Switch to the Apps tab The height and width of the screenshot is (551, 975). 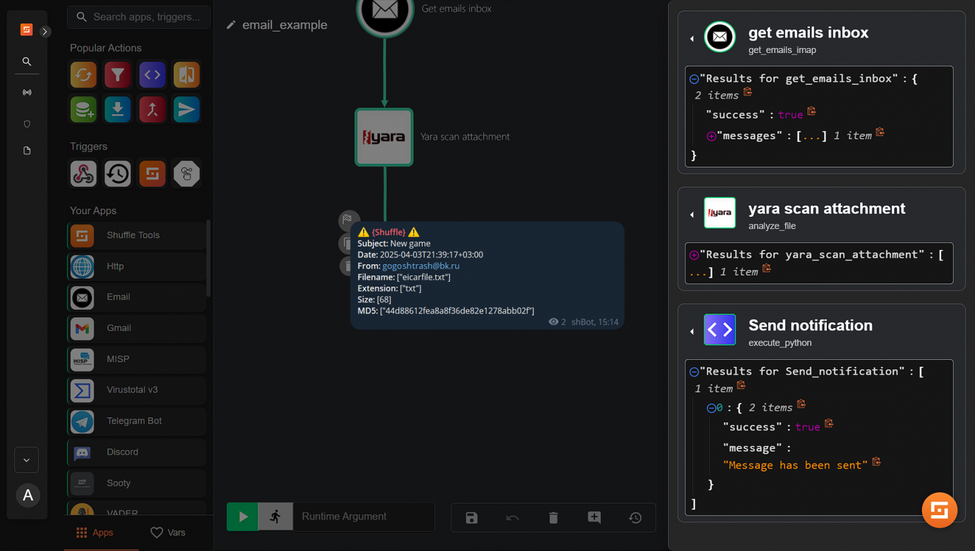pos(95,533)
